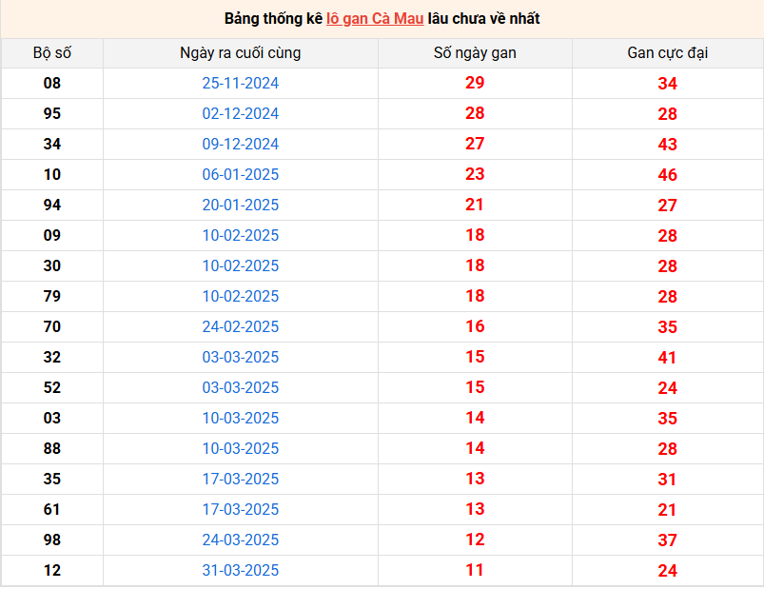This screenshot has height=589, width=764.
Task: Select number 94 in Bộ số column
Action: [x=52, y=206]
